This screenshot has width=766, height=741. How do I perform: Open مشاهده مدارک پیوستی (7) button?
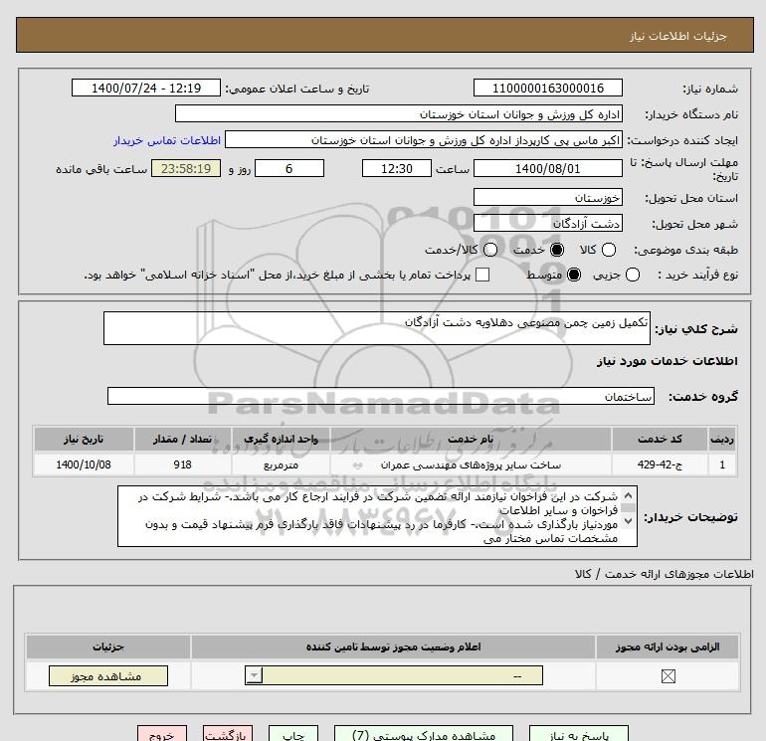click(424, 735)
